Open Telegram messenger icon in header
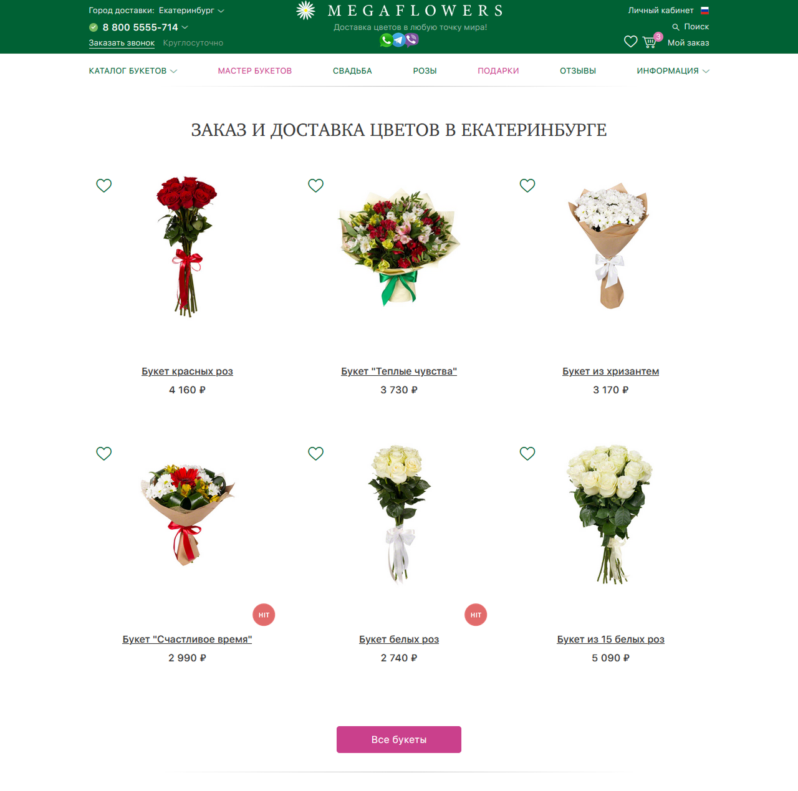Viewport: 798px width, 791px height. [399, 41]
